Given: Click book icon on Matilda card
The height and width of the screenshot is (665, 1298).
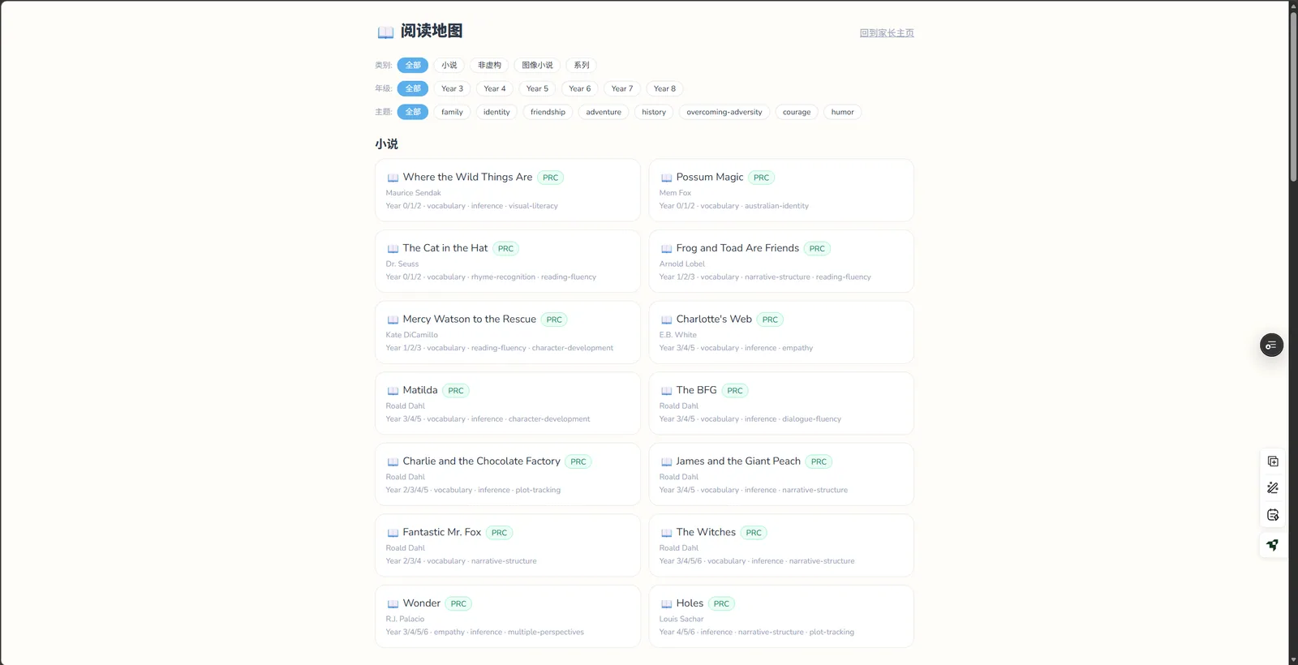Looking at the screenshot, I should pyautogui.click(x=393, y=391).
